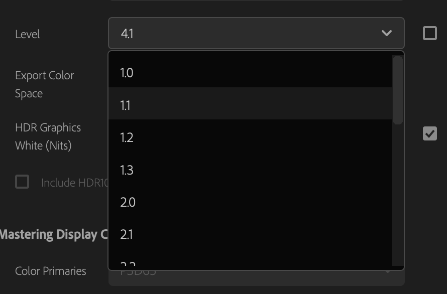
Task: Select level 2.1 in the list
Action: pos(250,234)
